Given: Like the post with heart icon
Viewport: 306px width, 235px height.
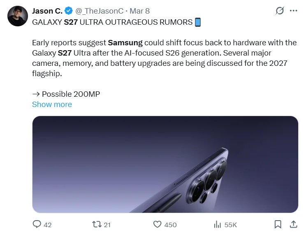Looking at the screenshot, I should [x=157, y=224].
